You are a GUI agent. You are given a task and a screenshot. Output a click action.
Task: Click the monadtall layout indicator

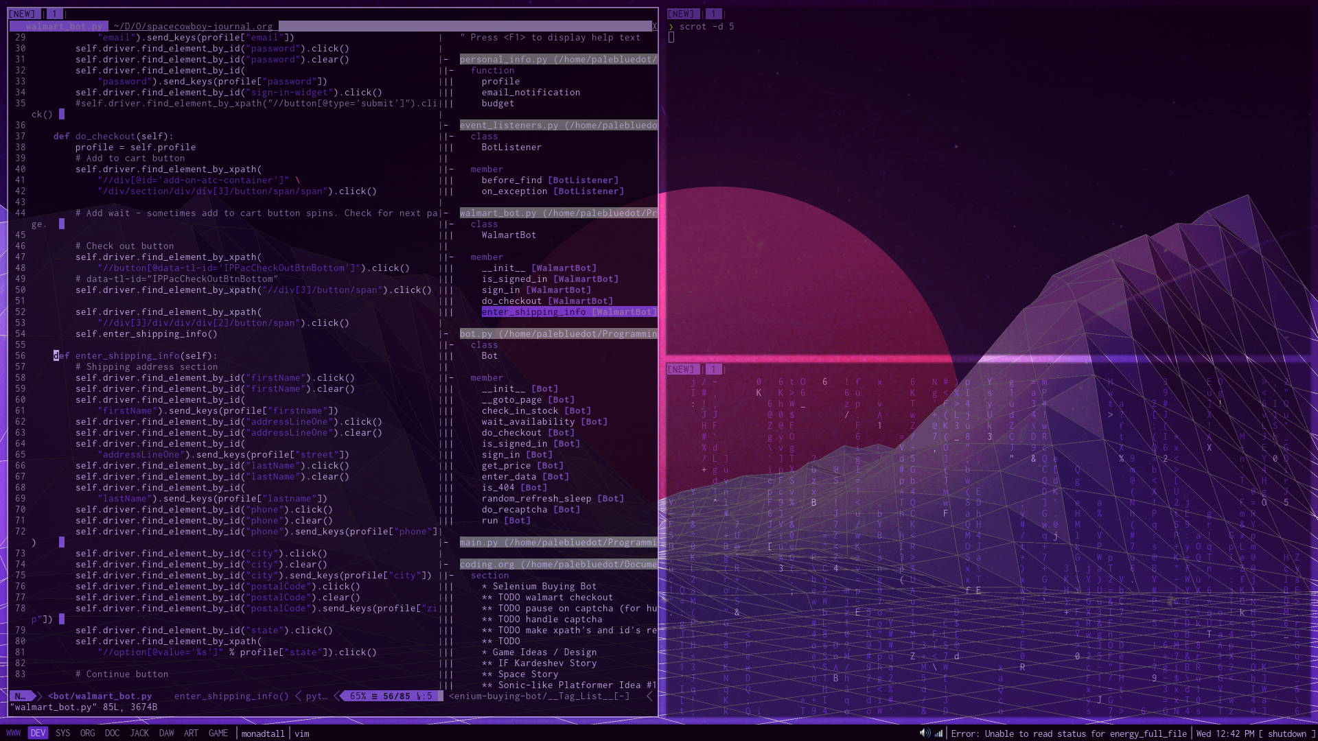262,733
